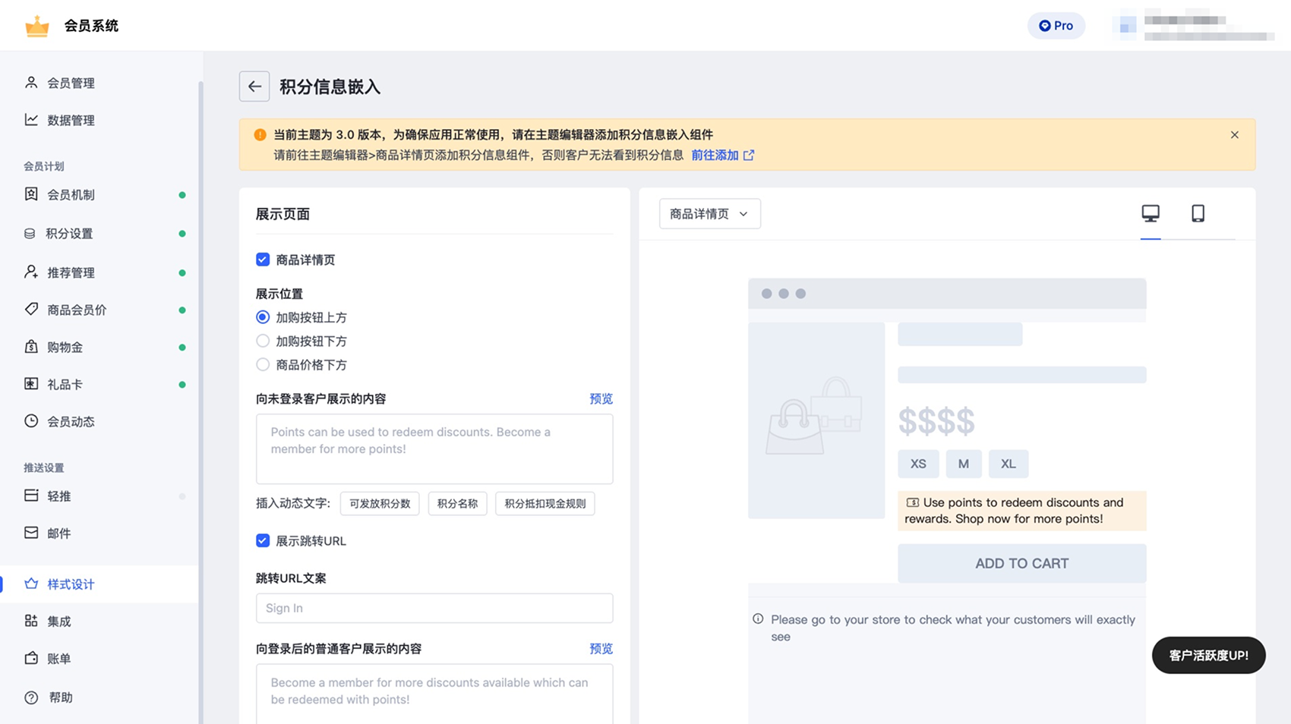This screenshot has height=724, width=1291.
Task: Expand the 商品详情页 preview dropdown
Action: [x=709, y=214]
